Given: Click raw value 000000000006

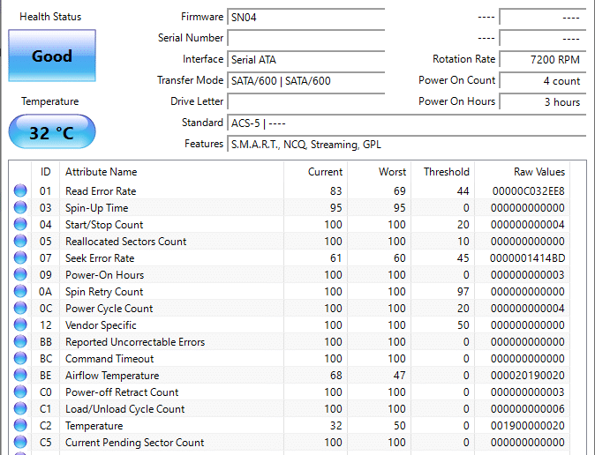Looking at the screenshot, I should [x=527, y=409].
